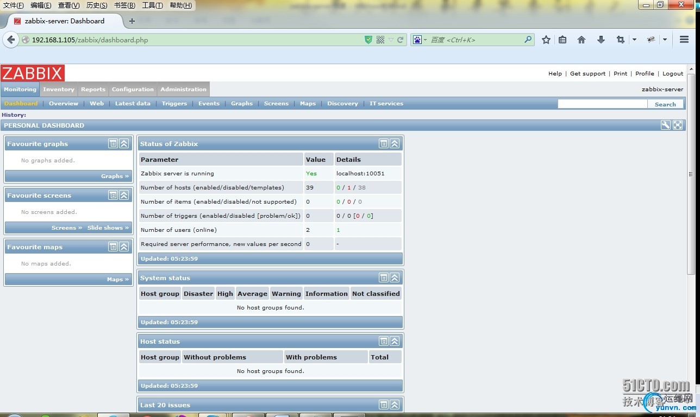
Task: Collapse the Favourite graphs widget
Action: point(124,143)
